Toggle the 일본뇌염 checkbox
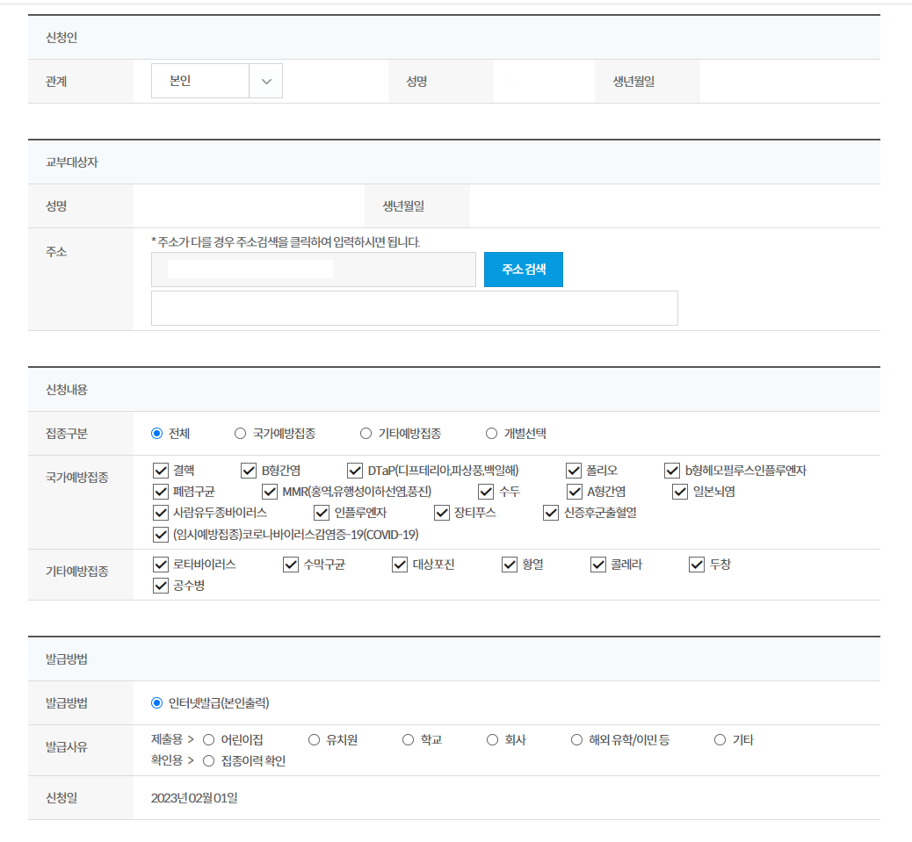The width and height of the screenshot is (912, 842). point(680,492)
